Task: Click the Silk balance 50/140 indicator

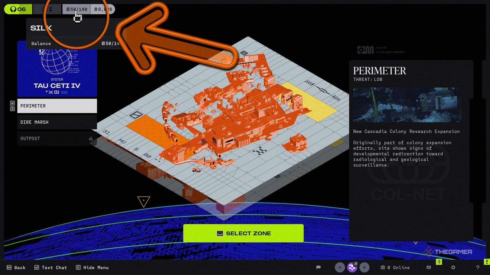Action: pyautogui.click(x=76, y=9)
